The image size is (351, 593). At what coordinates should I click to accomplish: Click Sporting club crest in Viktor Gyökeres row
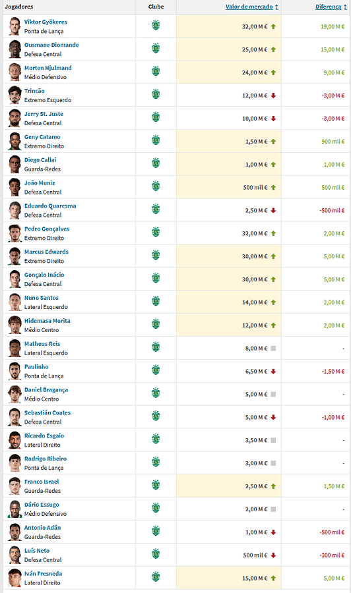[156, 26]
